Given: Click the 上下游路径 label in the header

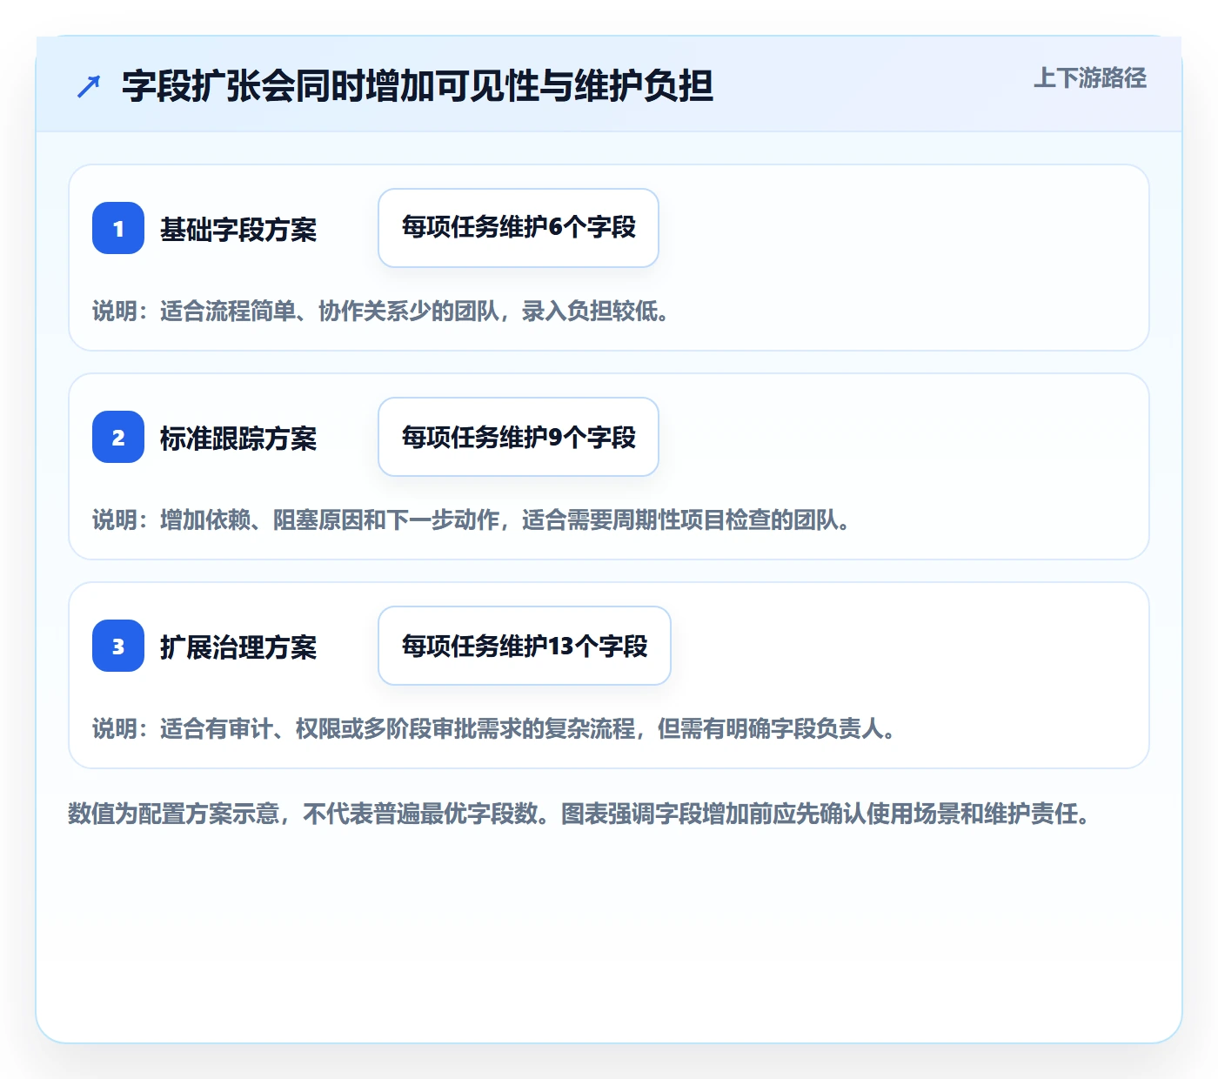Looking at the screenshot, I should pos(1090,78).
